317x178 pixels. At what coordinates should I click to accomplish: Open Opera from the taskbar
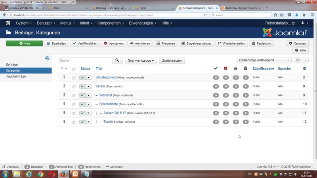[52, 174]
